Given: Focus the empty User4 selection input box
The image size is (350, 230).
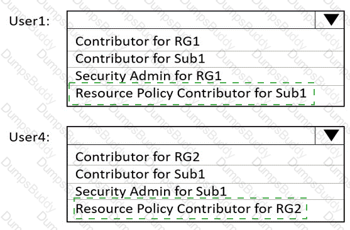Looking at the screenshot, I should pos(191,135).
